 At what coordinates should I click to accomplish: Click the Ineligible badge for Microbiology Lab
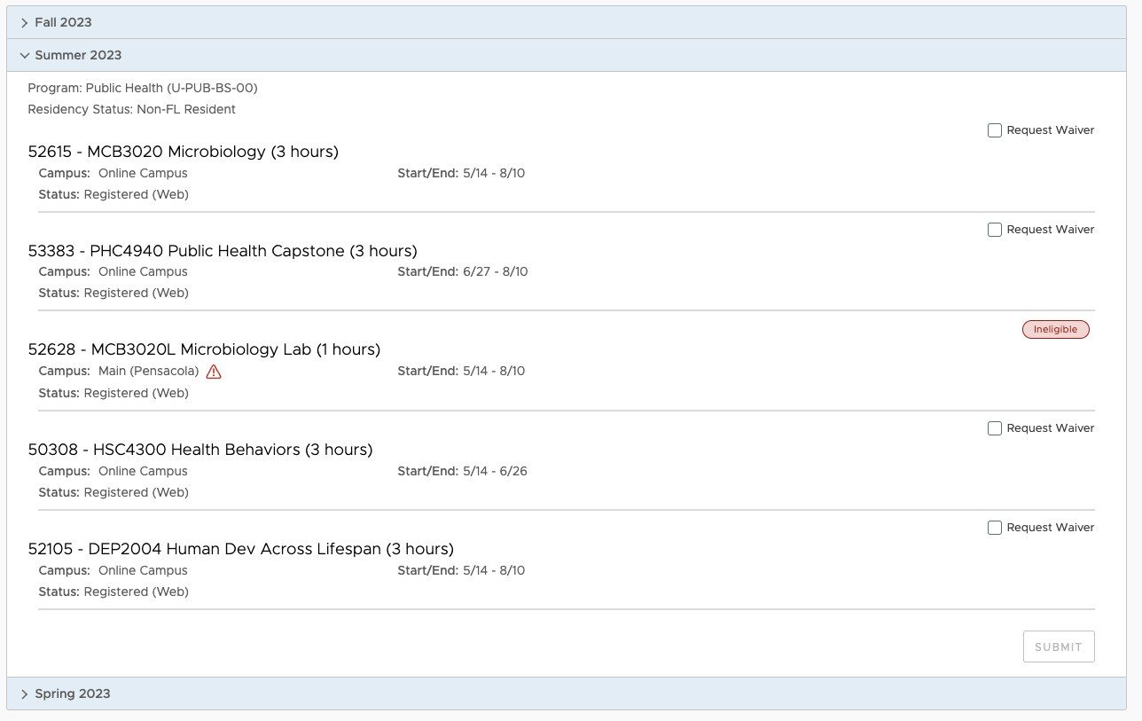[x=1055, y=329]
